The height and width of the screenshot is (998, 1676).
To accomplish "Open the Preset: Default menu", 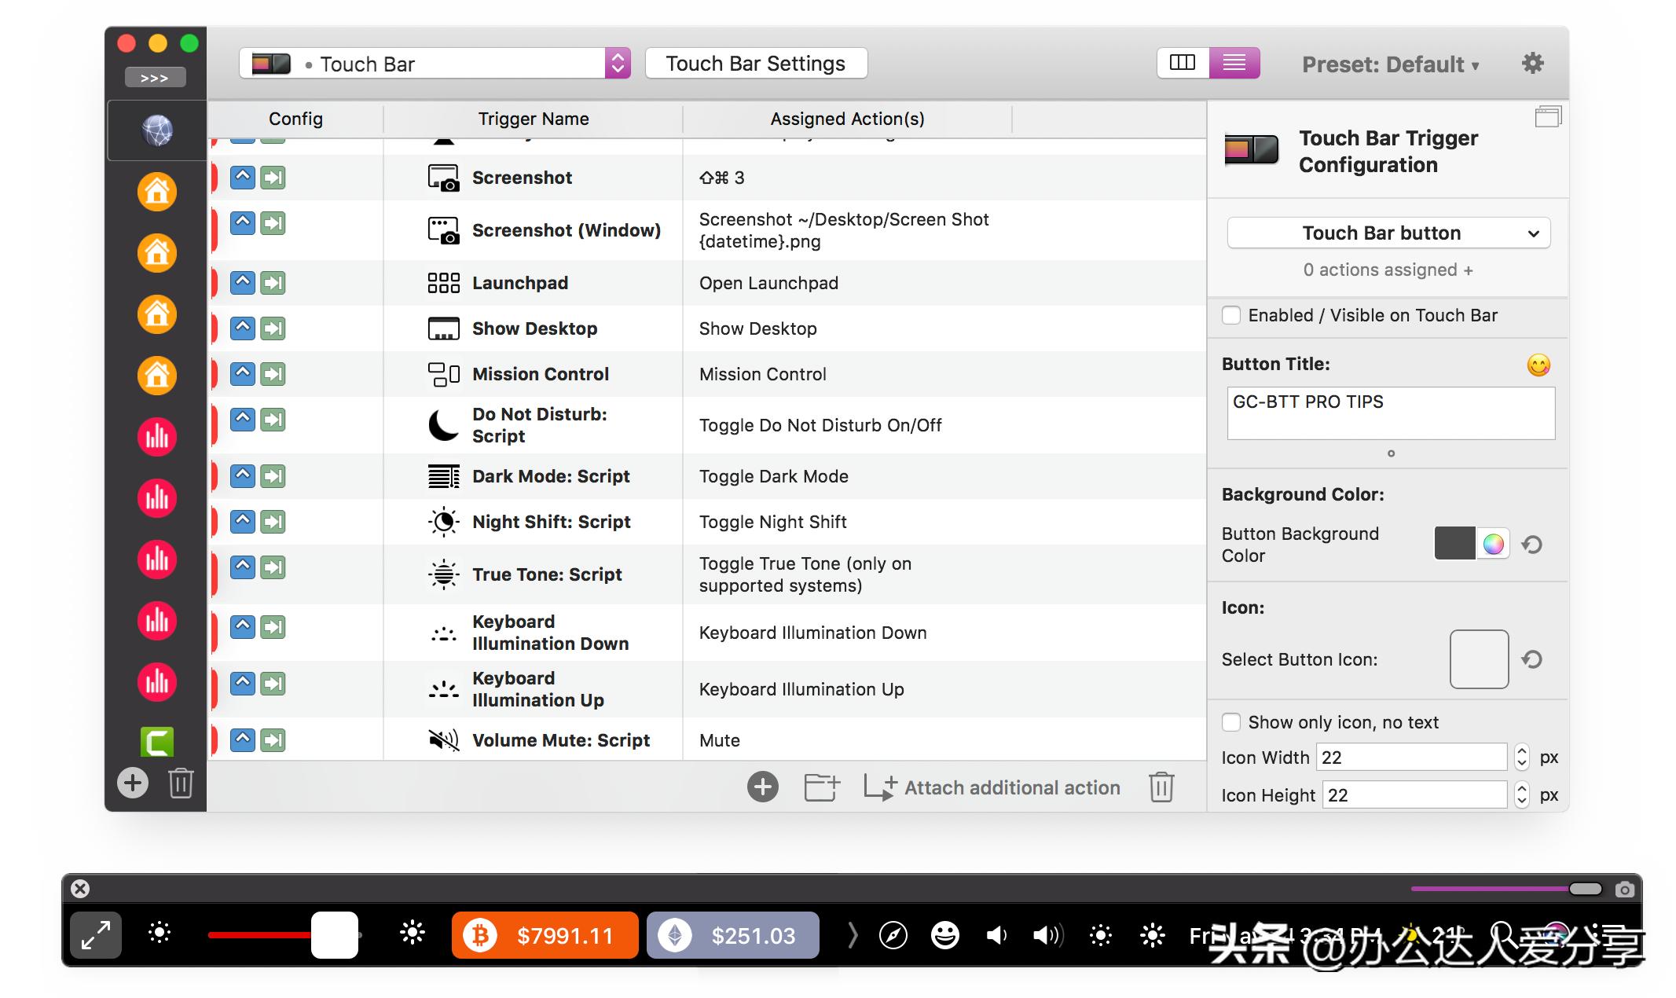I will click(x=1390, y=64).
